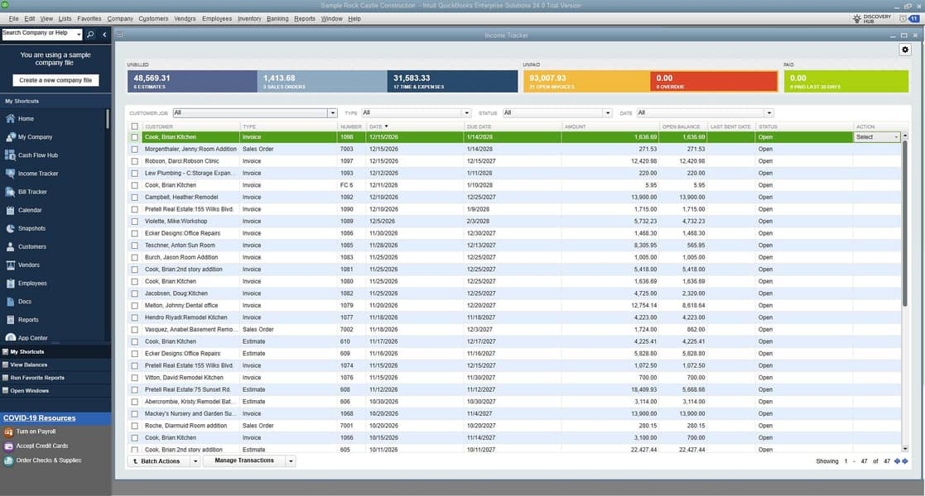Check the row for invoice 1098 Cook, Brian:Kitchen

pyautogui.click(x=134, y=136)
